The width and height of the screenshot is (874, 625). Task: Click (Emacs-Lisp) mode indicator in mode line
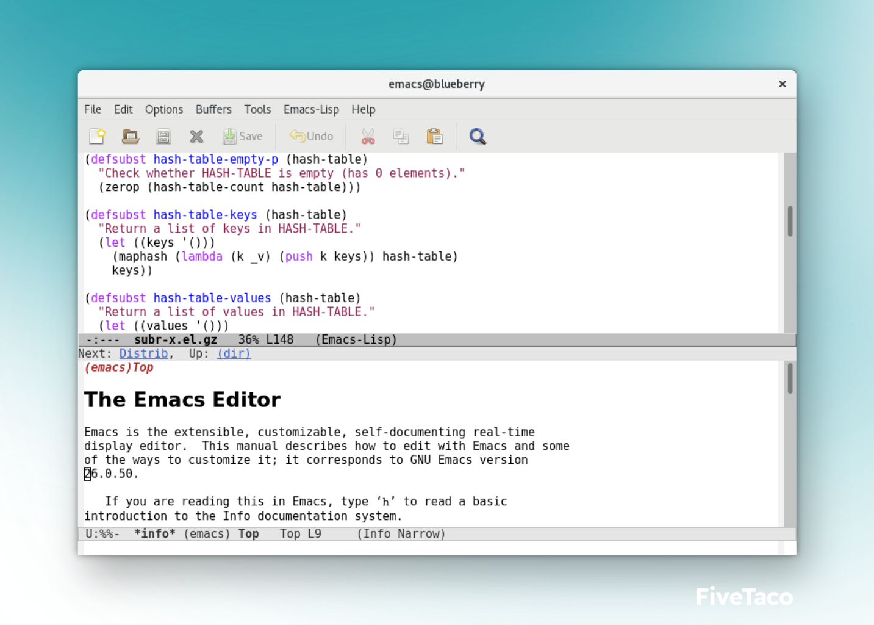[x=356, y=339]
